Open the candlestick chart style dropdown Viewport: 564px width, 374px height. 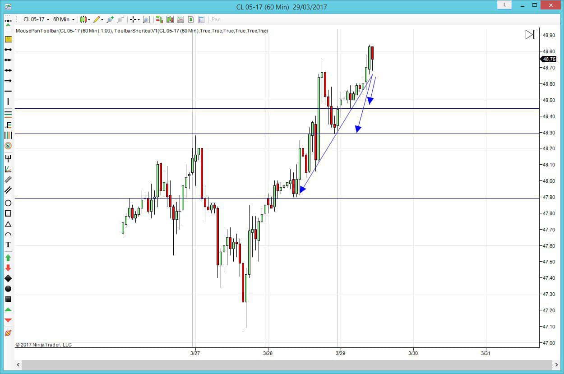point(85,19)
